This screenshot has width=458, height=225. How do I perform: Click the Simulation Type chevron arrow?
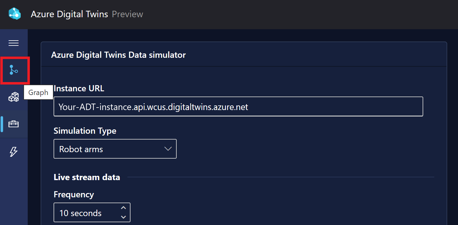click(x=168, y=149)
